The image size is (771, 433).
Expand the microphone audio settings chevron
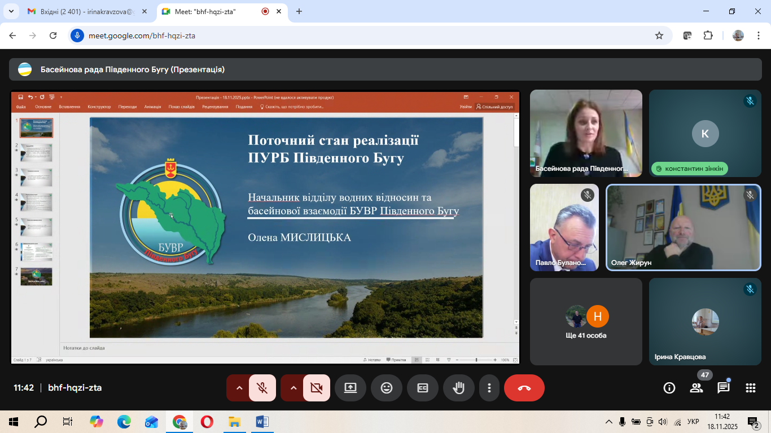239,388
